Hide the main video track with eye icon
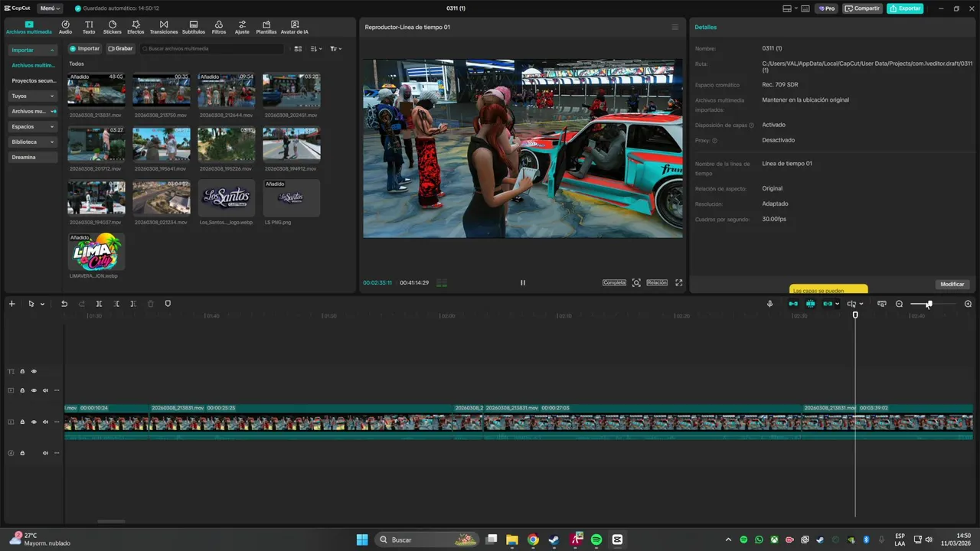The height and width of the screenshot is (551, 980). [34, 422]
